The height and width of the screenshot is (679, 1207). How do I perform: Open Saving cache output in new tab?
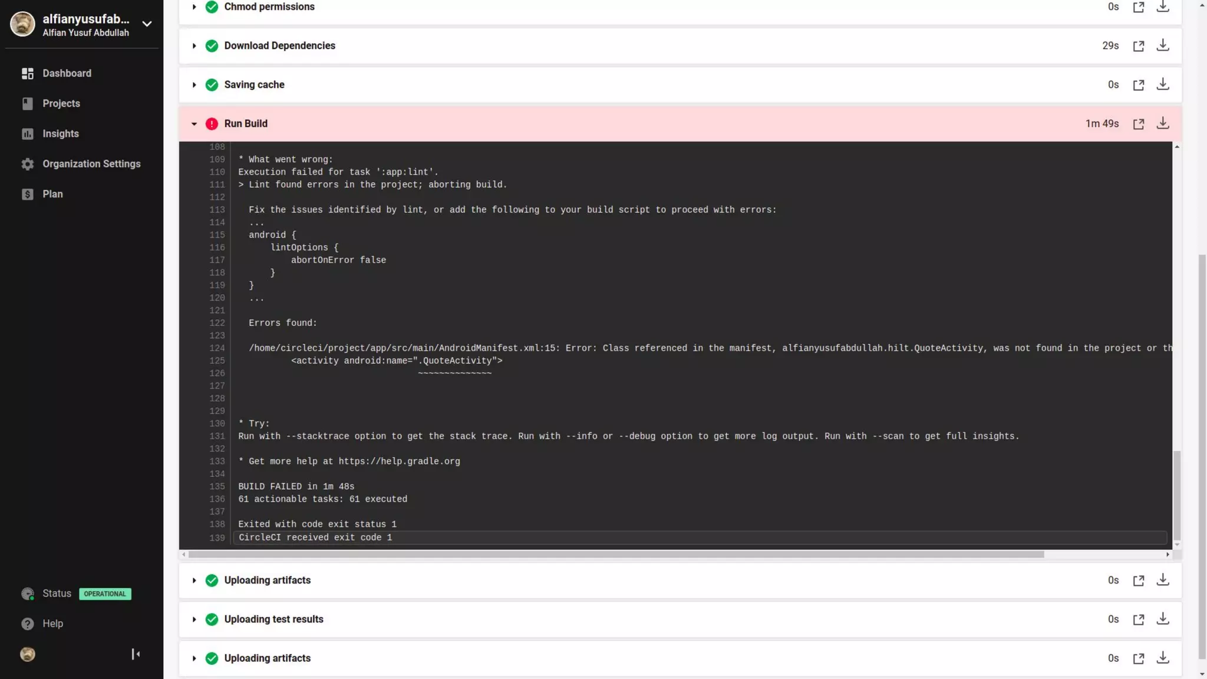coord(1138,85)
